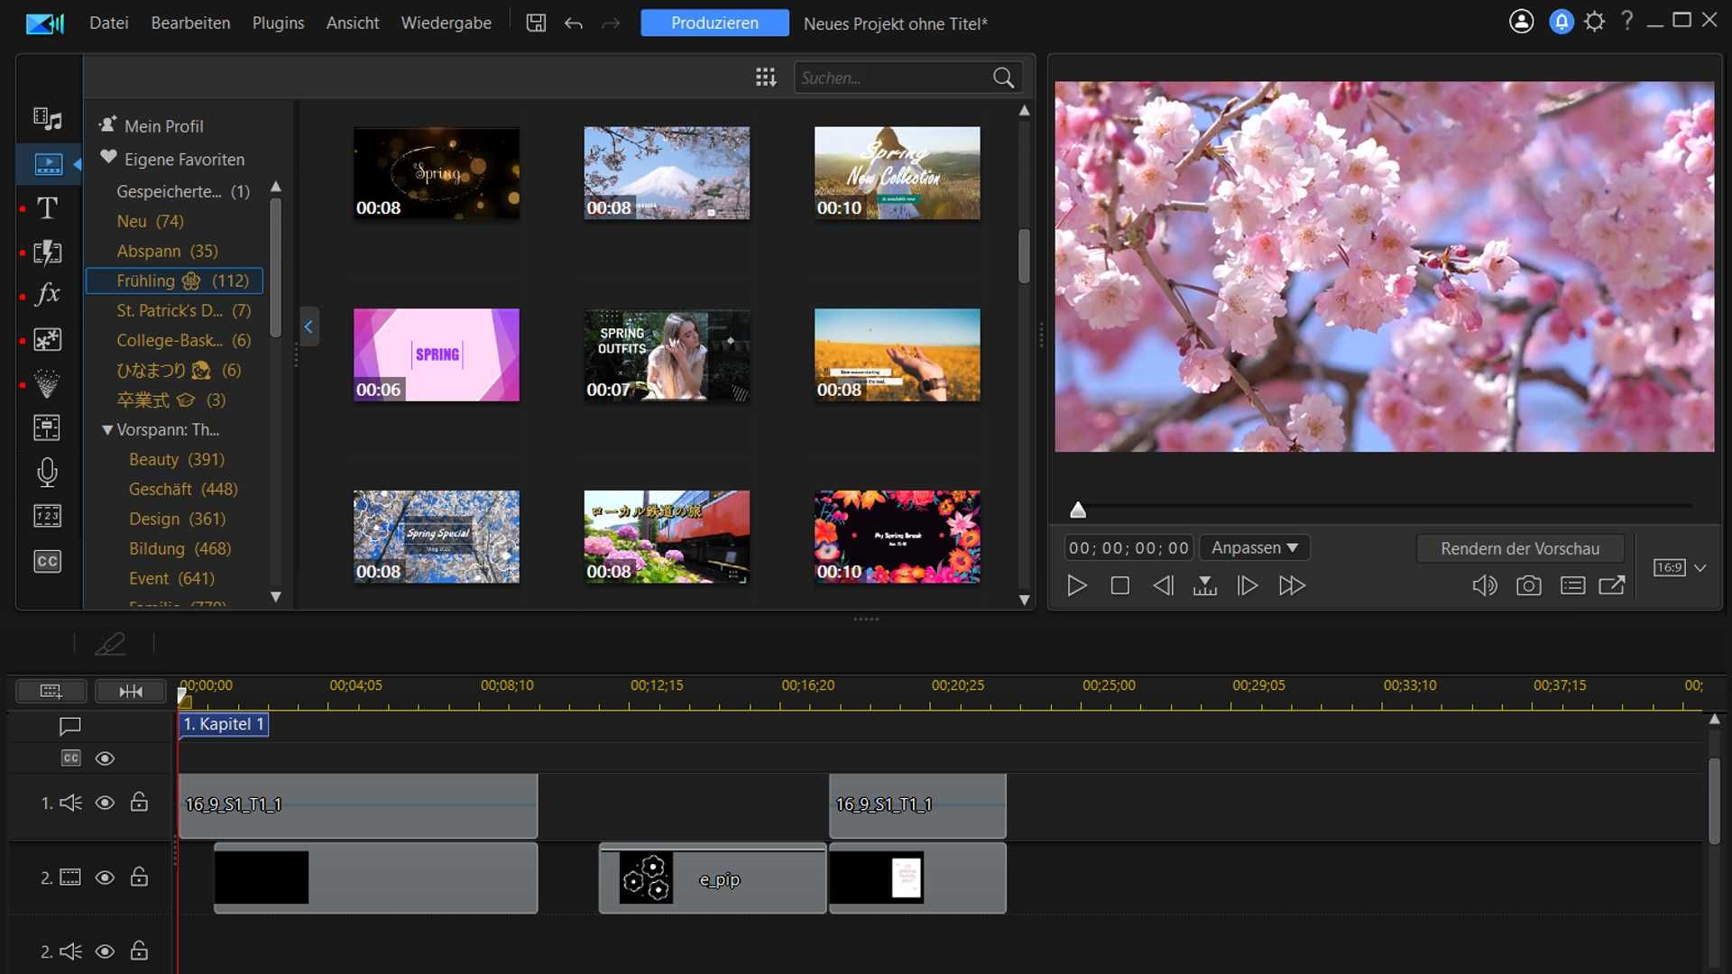This screenshot has width=1732, height=974.
Task: Take a snapshot with camera icon
Action: pos(1528,586)
